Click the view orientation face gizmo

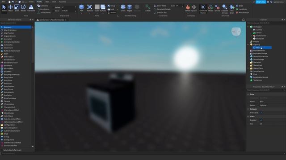(x=236, y=32)
